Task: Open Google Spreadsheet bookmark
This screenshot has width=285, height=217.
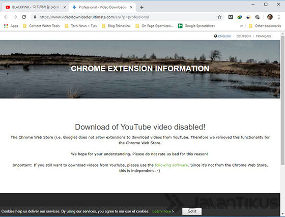Action: 196,26
